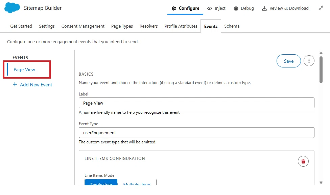Switch to the Page Types tab
This screenshot has width=330, height=195.
(x=122, y=26)
